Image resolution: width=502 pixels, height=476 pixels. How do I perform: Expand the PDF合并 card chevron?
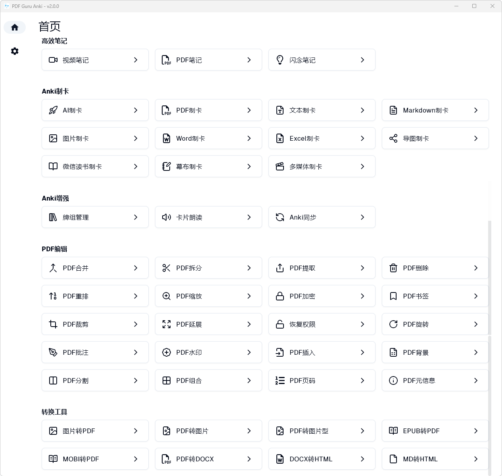(135, 268)
